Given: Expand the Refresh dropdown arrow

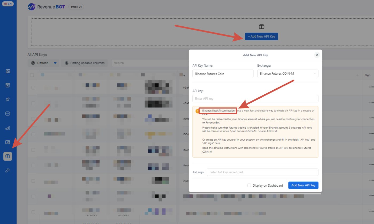Looking at the screenshot, I should click(55, 63).
